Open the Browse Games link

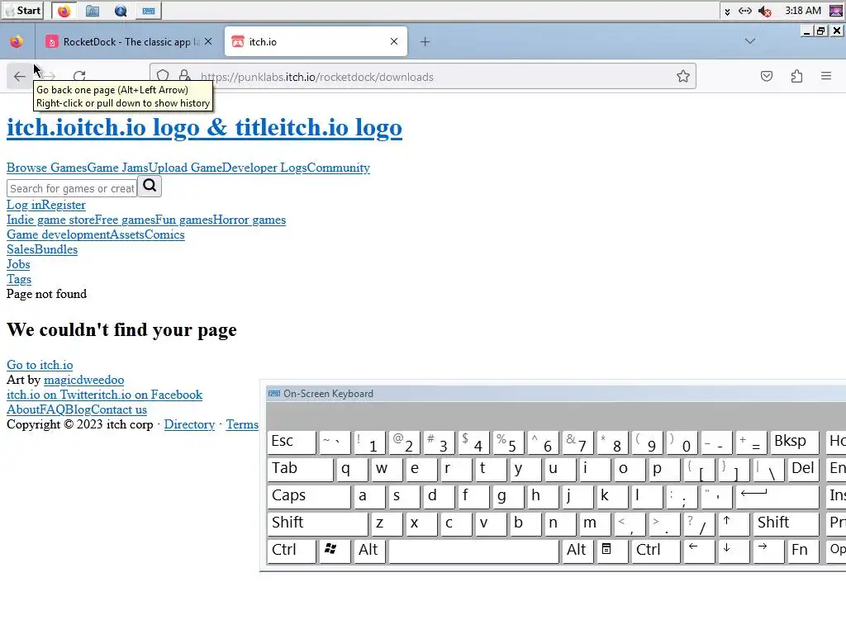tap(46, 168)
